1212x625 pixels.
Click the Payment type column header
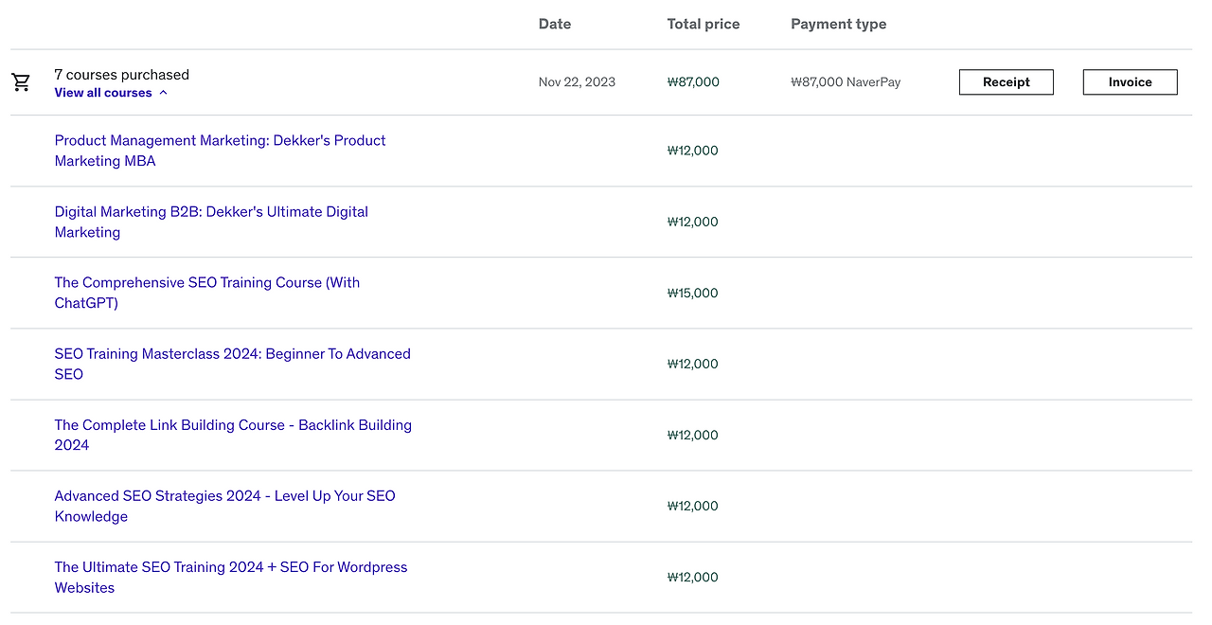[x=839, y=24]
